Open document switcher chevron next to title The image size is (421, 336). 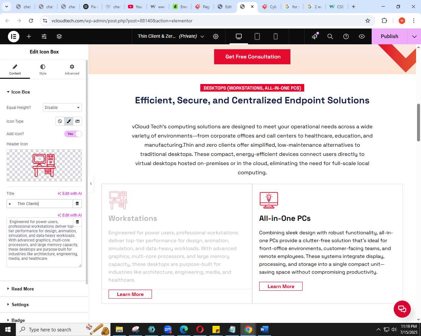202,36
